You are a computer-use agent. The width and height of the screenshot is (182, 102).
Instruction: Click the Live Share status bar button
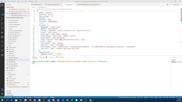(38, 97)
